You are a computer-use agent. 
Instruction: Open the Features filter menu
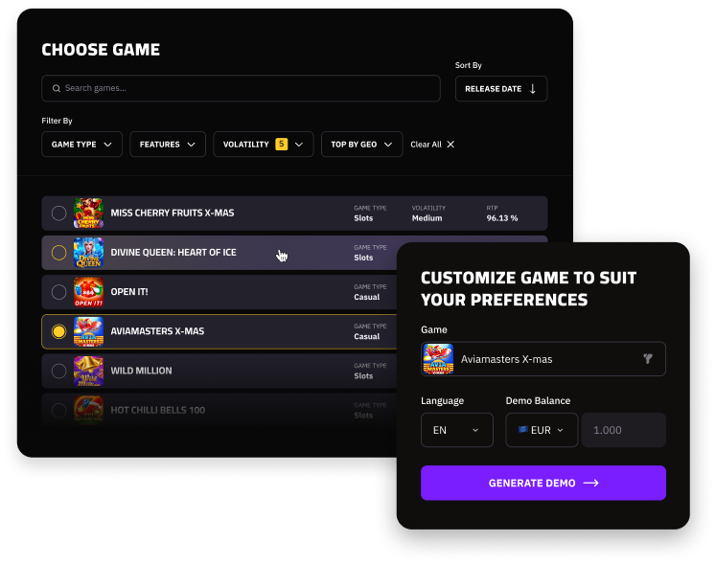(x=168, y=145)
